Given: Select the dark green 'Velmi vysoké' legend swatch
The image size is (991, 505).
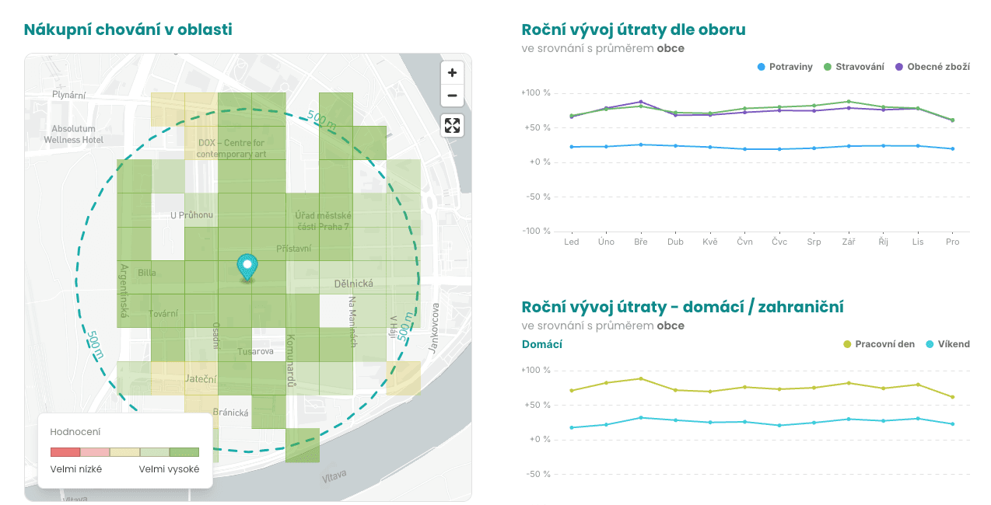Looking at the screenshot, I should [x=184, y=452].
